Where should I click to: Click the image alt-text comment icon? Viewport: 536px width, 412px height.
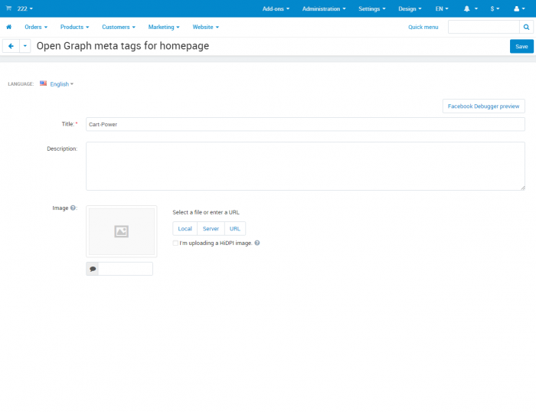click(x=93, y=269)
